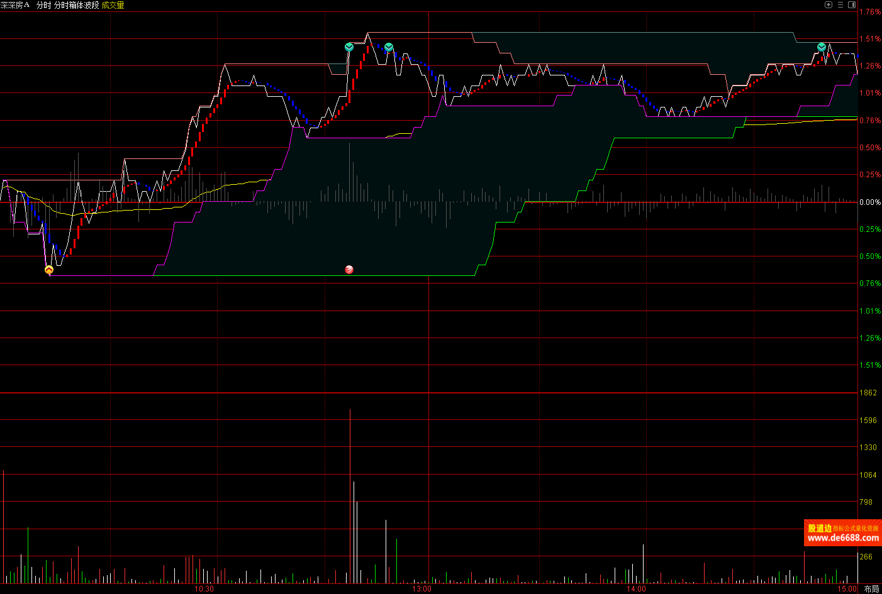The image size is (882, 594).
Task: Click the second teal sell signal marker
Action: coord(389,47)
